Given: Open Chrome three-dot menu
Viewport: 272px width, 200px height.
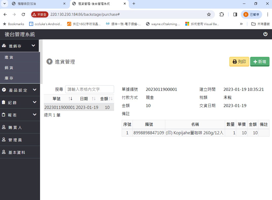Looking at the screenshot, I should 268,14.
